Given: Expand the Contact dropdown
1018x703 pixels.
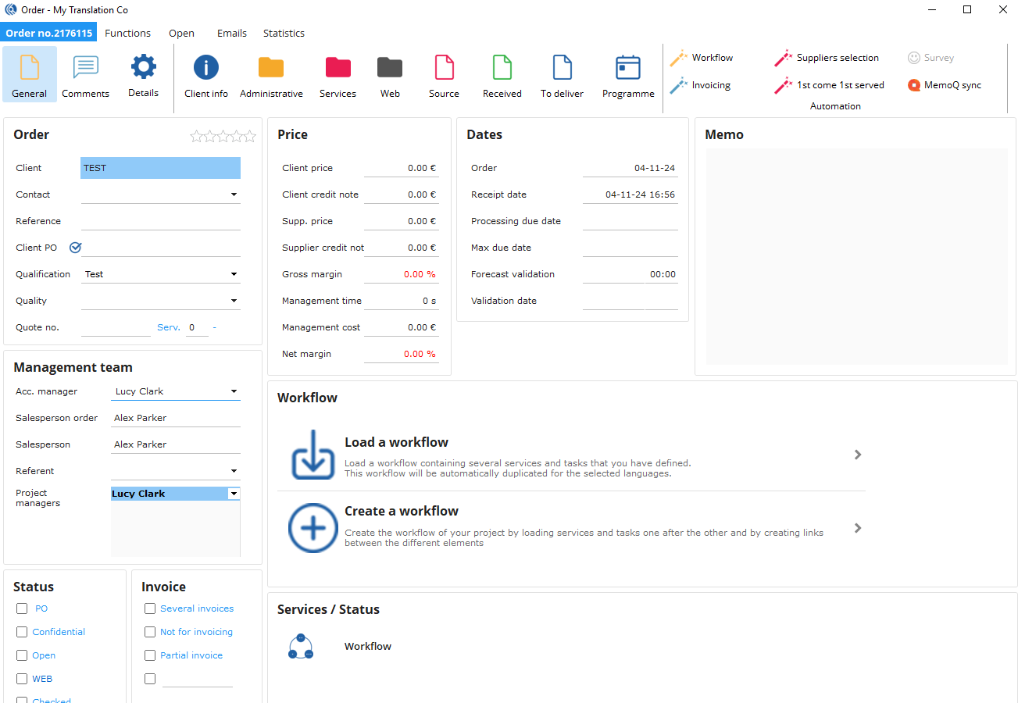Looking at the screenshot, I should [234, 194].
